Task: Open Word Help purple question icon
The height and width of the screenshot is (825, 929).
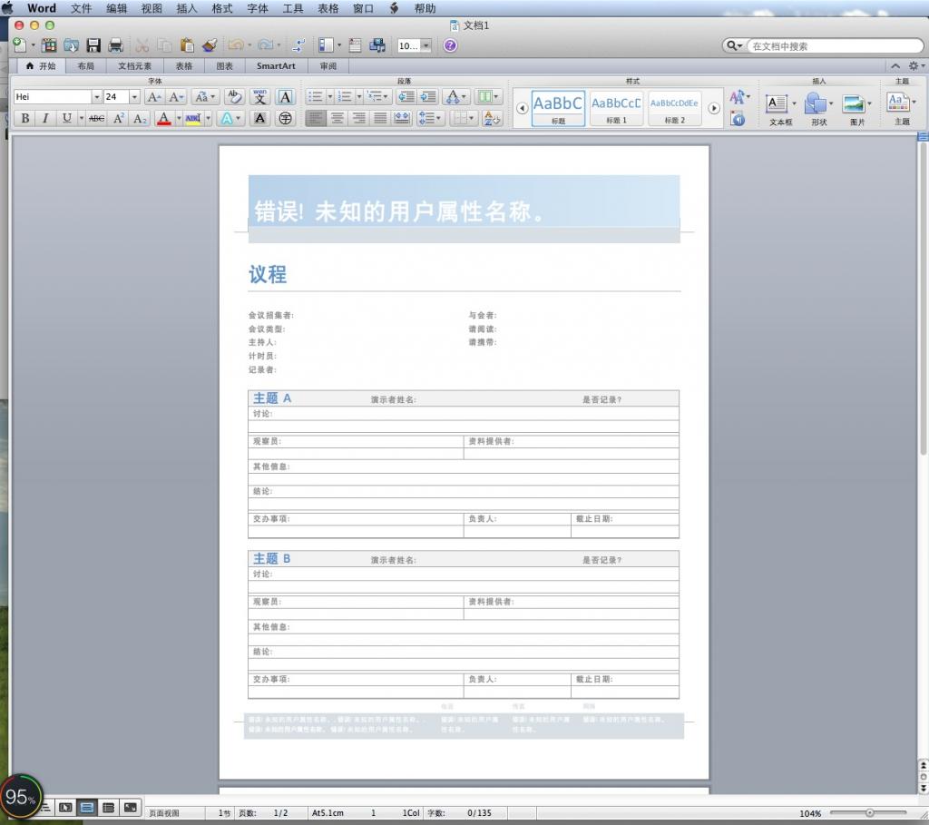Action: tap(450, 45)
